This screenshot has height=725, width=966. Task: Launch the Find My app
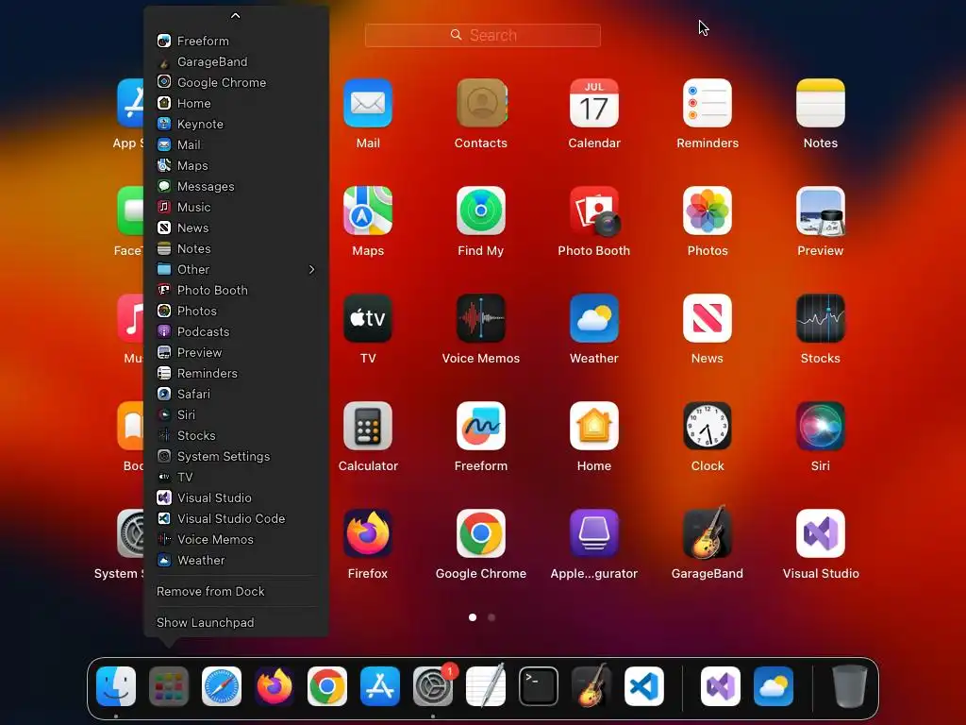pos(481,211)
